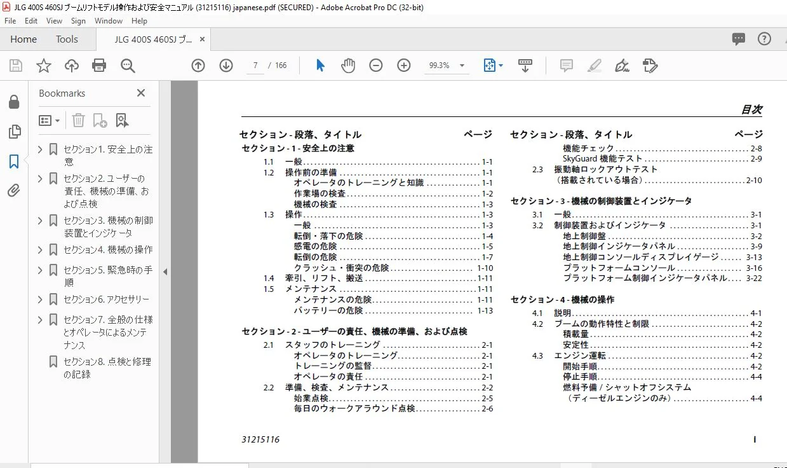Select the JLG 400S 460SJ document tab
The height and width of the screenshot is (468, 787).
pyautogui.click(x=153, y=39)
